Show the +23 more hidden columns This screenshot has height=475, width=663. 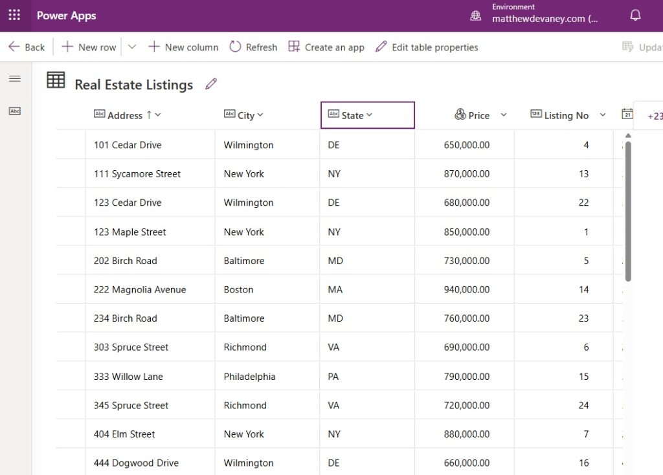[x=655, y=116]
